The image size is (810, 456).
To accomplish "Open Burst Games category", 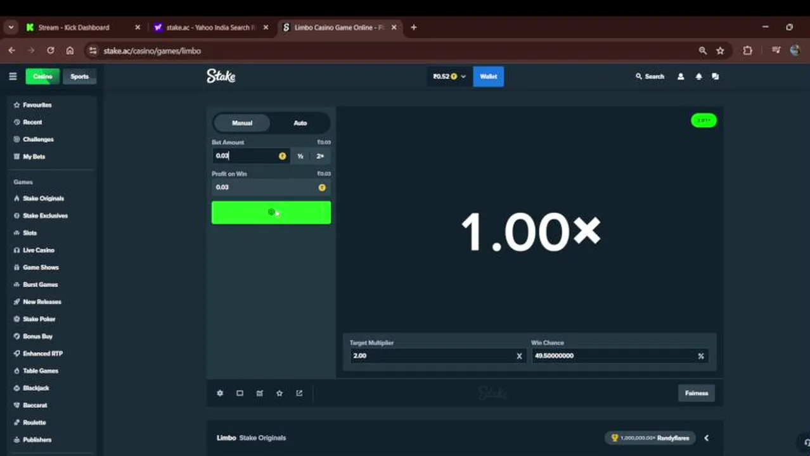I will pyautogui.click(x=40, y=285).
